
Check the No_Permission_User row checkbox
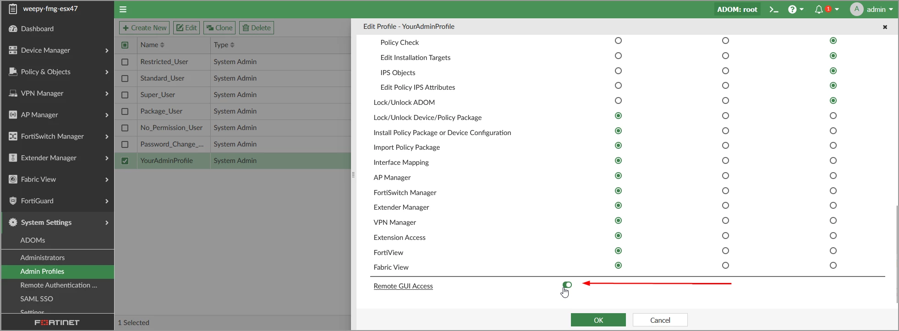coord(125,128)
